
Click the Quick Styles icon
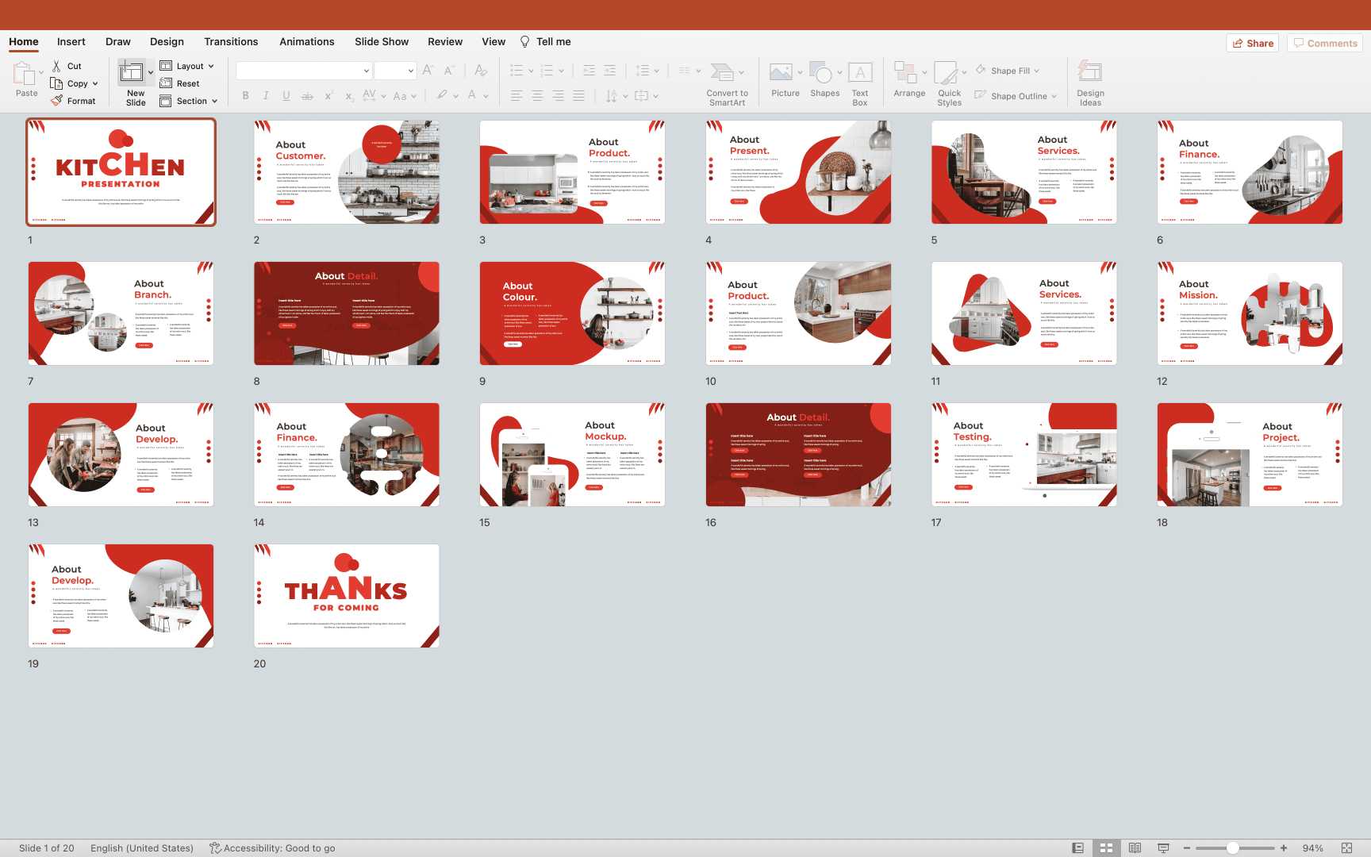tap(946, 73)
